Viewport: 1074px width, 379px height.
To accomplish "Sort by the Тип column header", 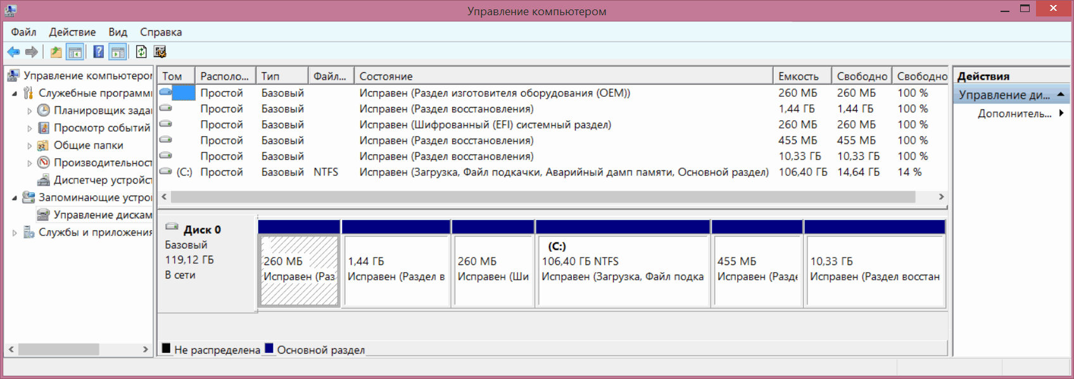I will tap(282, 76).
